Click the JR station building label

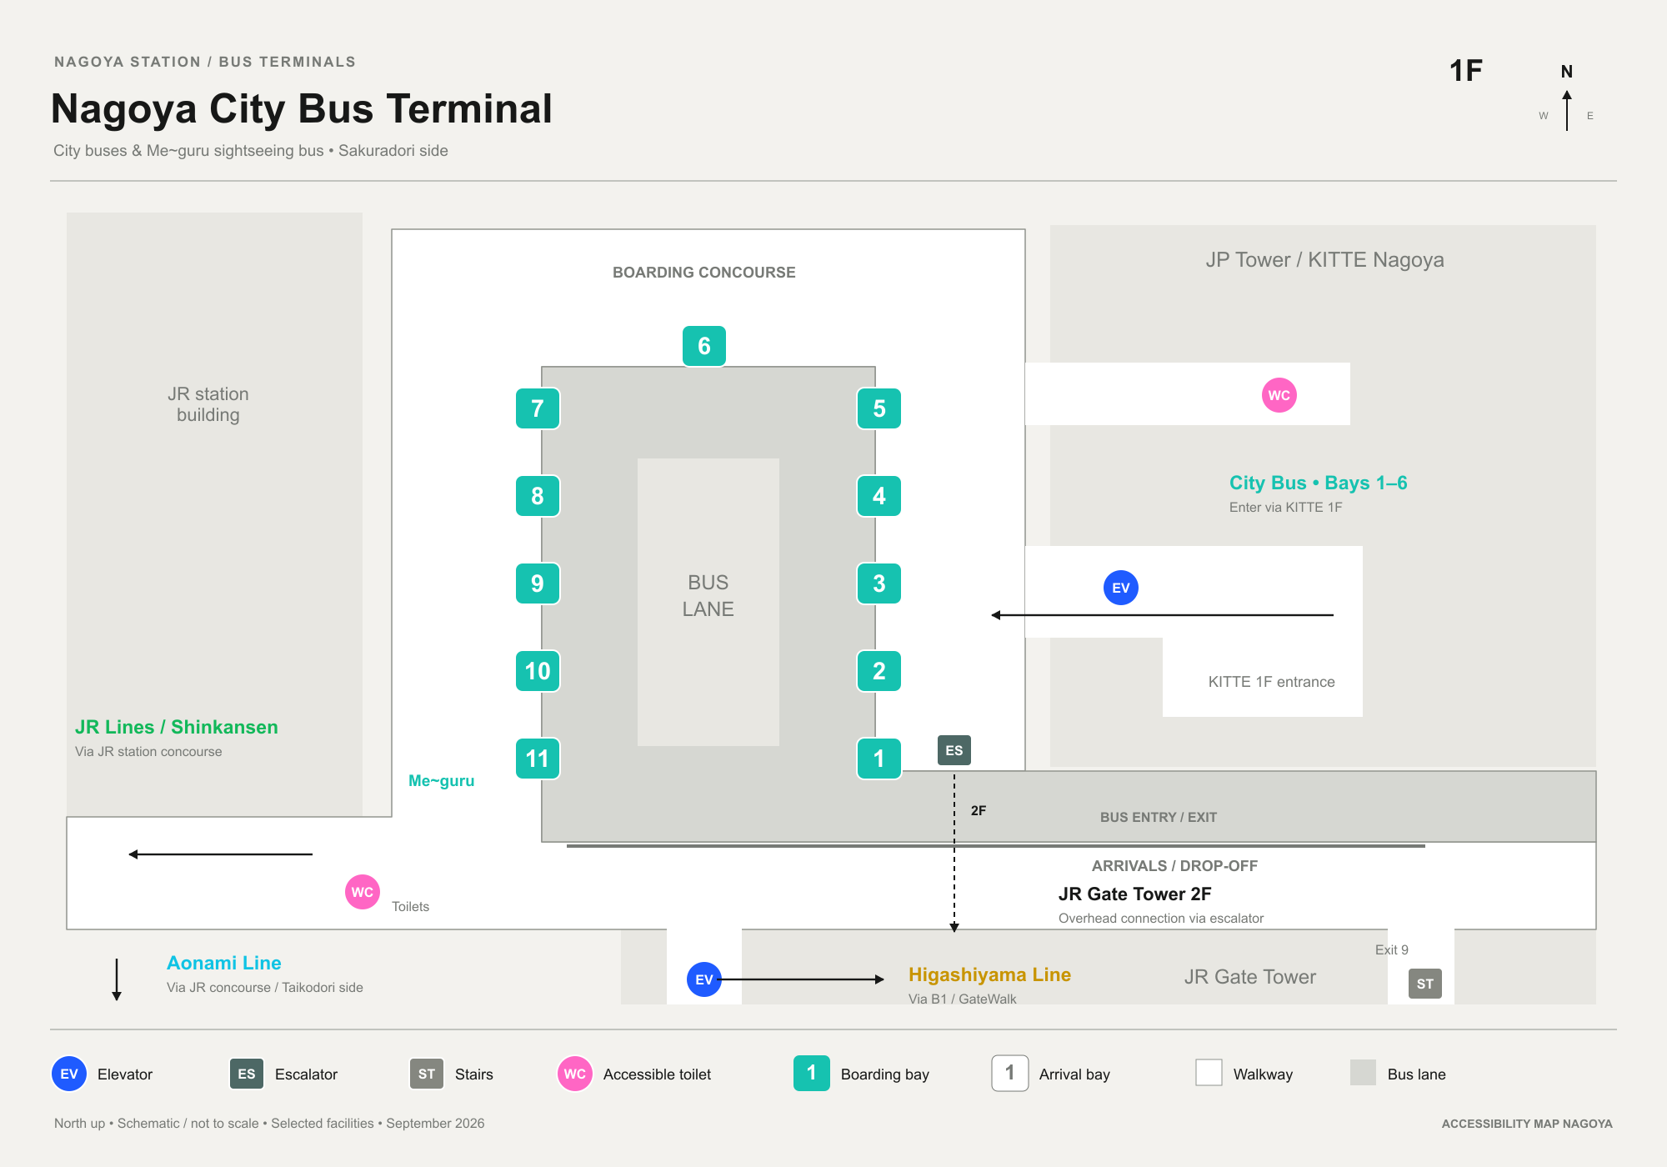[x=208, y=404]
